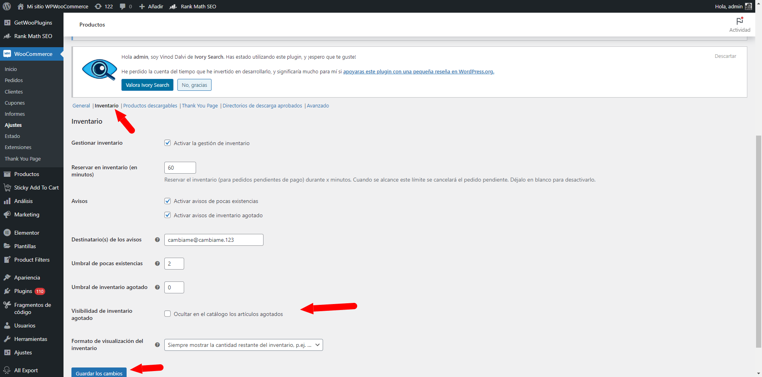Click the Destinatario(s) de los avisos email field
The height and width of the screenshot is (377, 762).
[214, 240]
